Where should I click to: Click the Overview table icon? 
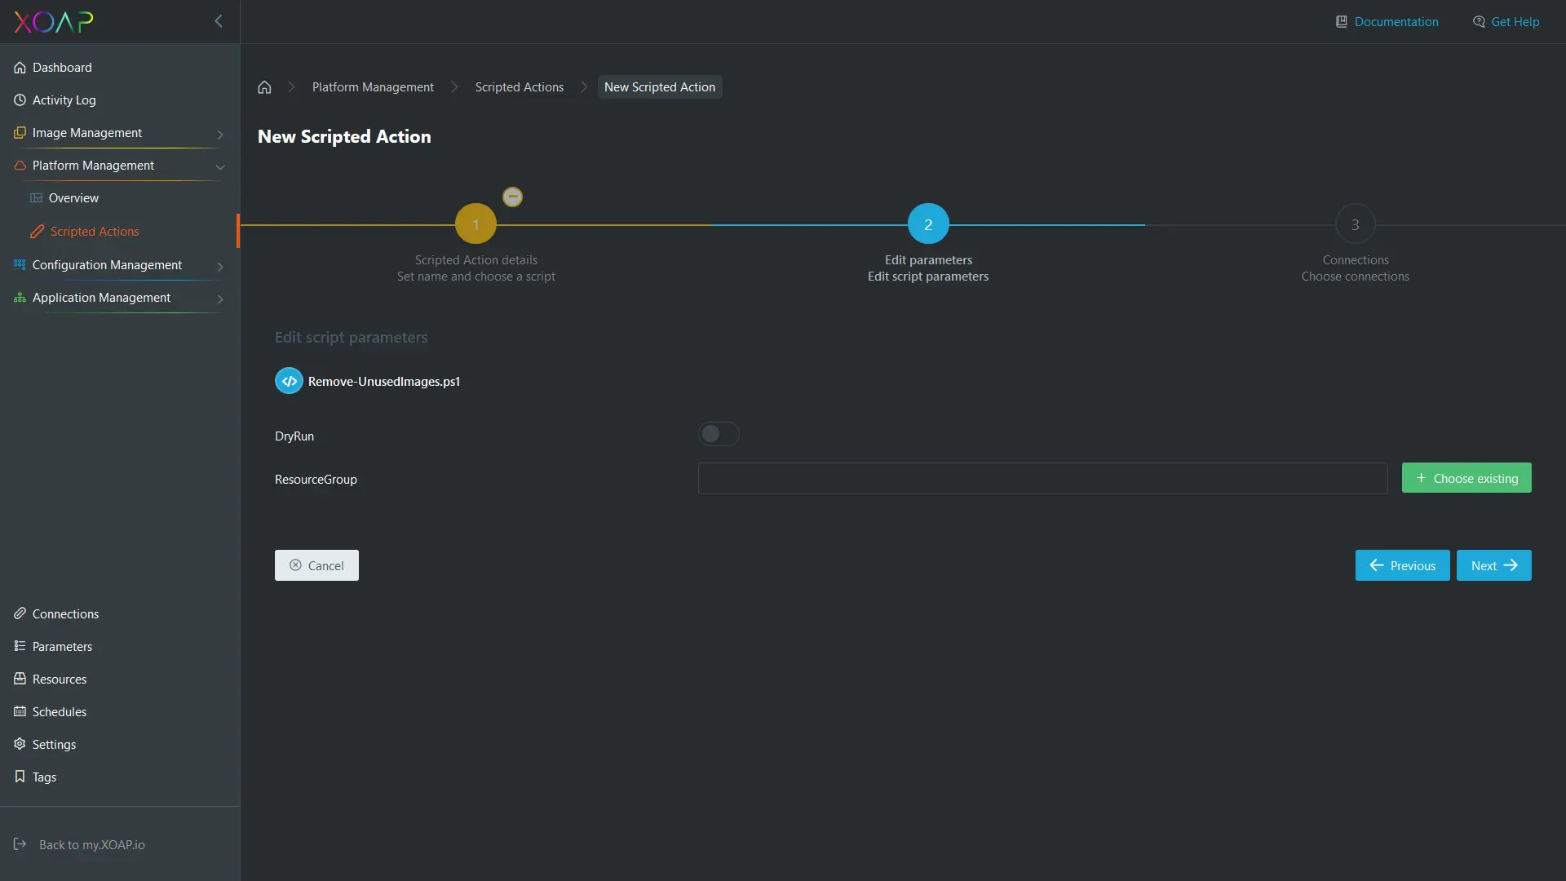[x=36, y=198]
